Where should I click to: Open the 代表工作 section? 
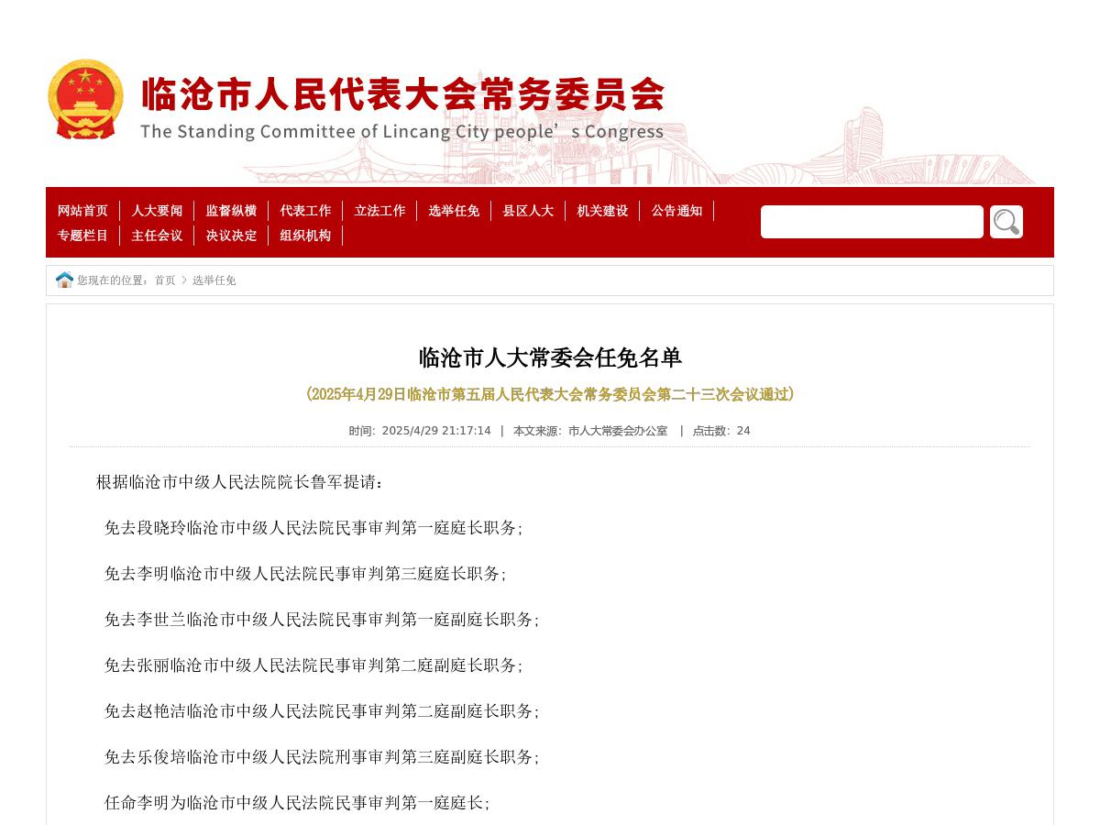[306, 211]
